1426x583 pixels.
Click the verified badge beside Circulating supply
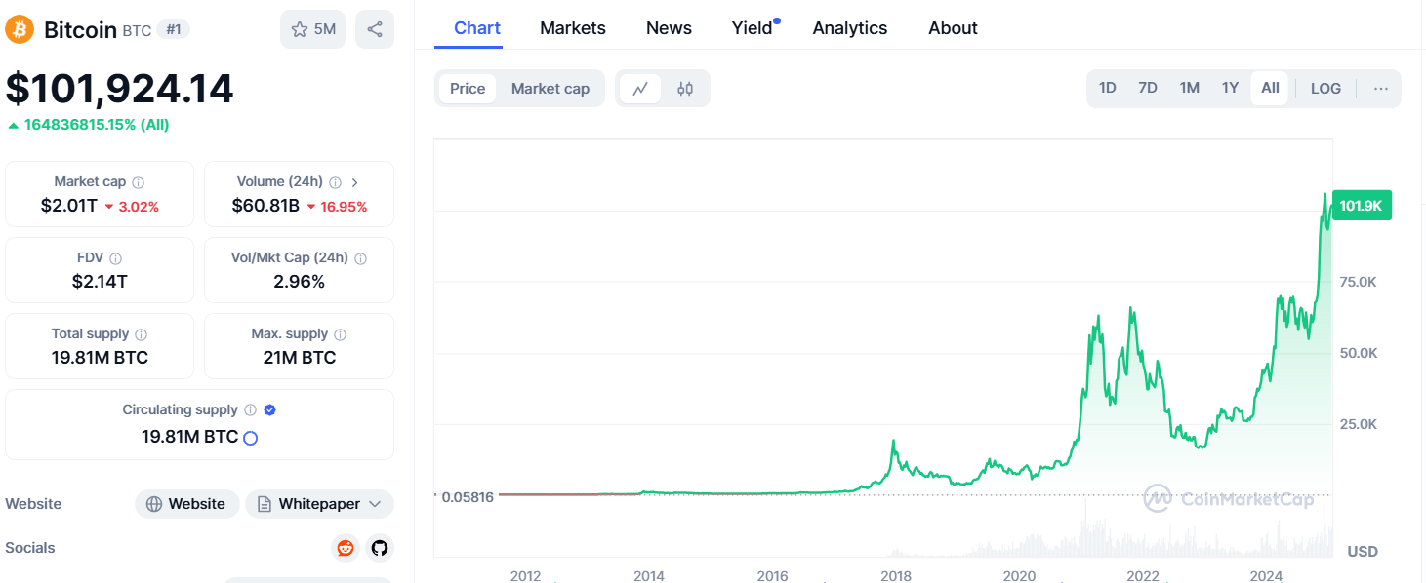click(270, 410)
